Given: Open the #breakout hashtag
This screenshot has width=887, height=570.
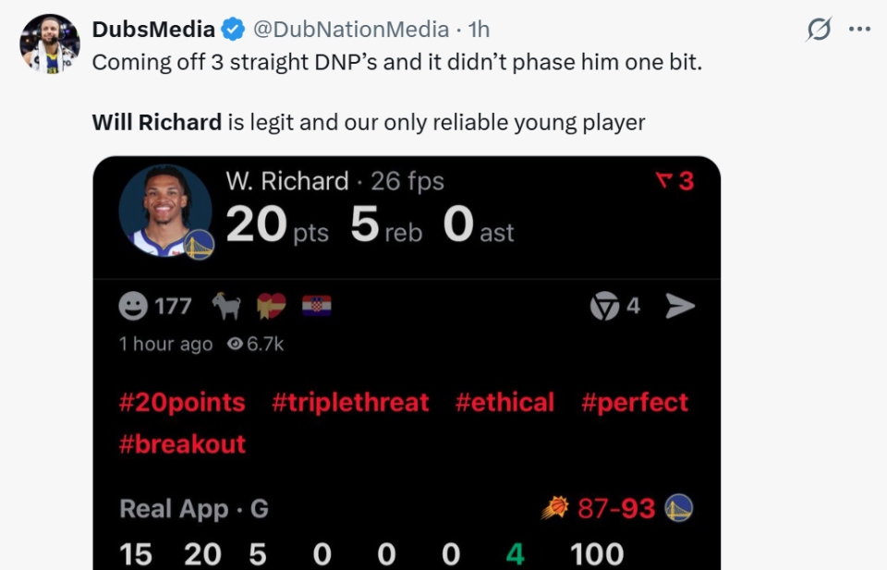Looking at the screenshot, I should 182,444.
